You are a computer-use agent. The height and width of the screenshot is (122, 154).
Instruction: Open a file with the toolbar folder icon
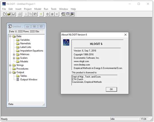(9, 14)
